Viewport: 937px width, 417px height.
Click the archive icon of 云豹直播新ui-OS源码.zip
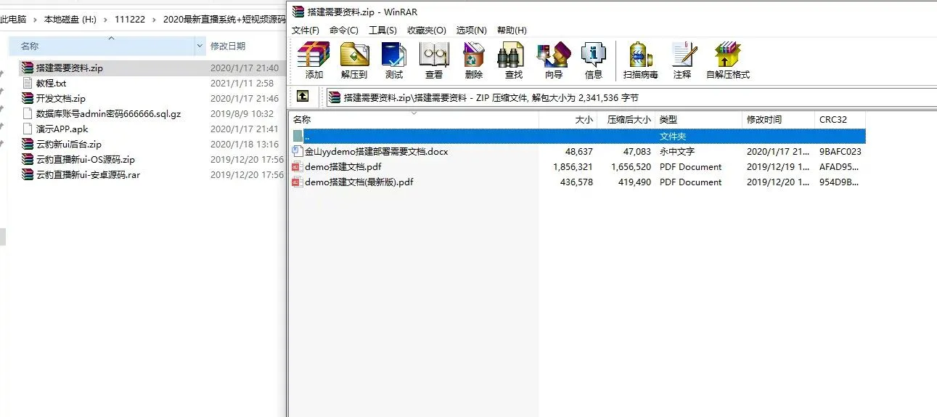click(x=28, y=159)
